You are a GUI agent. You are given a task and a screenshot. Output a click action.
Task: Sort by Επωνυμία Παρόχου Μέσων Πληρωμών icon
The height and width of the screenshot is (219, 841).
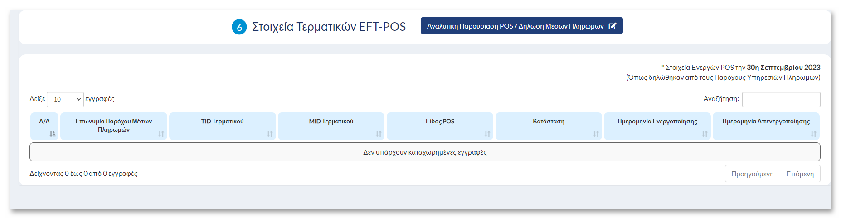pyautogui.click(x=161, y=134)
